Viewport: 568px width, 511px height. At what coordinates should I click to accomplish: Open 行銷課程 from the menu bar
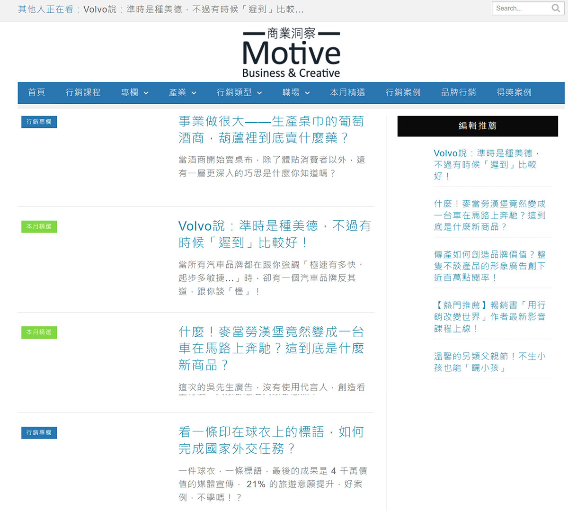83,93
